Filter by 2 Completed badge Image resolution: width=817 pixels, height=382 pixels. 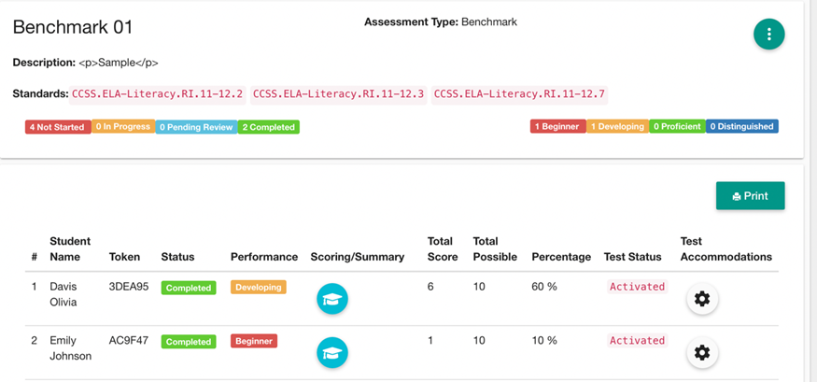tap(269, 127)
